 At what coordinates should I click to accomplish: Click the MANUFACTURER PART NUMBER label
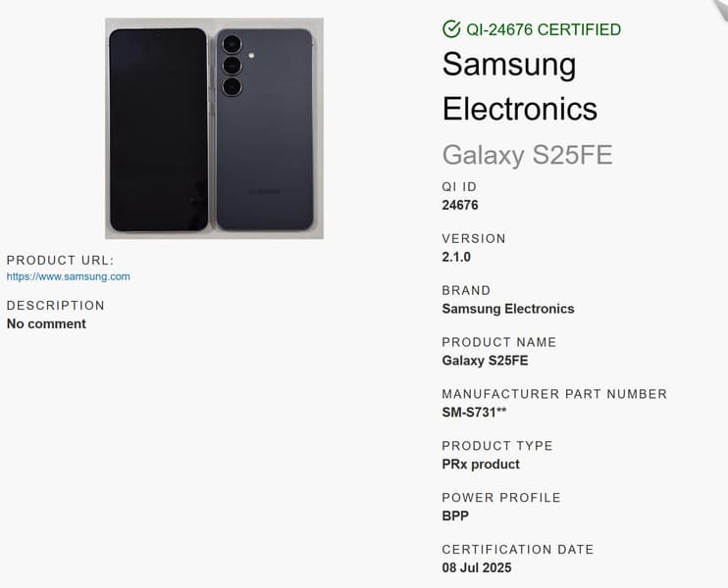click(554, 394)
